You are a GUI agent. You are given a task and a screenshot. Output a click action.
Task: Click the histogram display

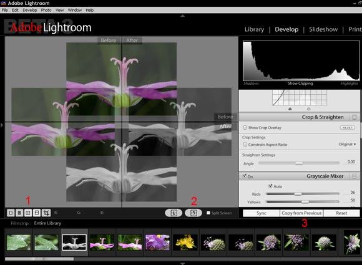tap(301, 60)
